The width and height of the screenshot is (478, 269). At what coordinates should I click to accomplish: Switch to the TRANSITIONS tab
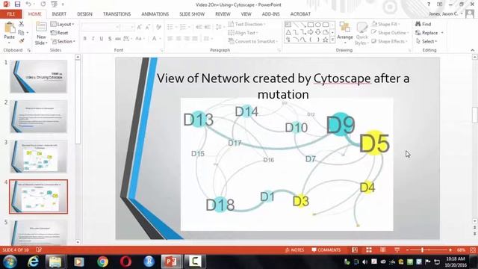[117, 14]
